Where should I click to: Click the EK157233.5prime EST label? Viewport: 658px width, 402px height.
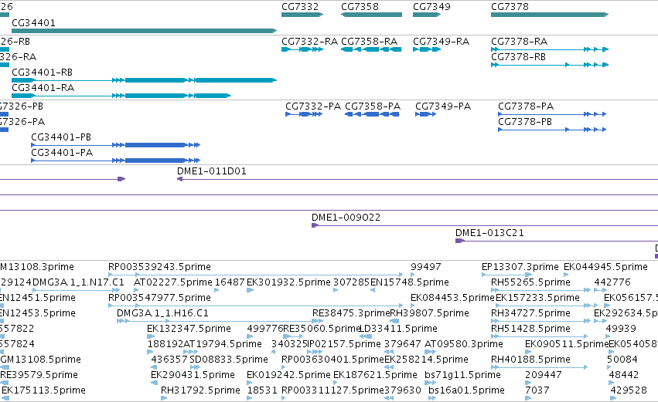[537, 298]
